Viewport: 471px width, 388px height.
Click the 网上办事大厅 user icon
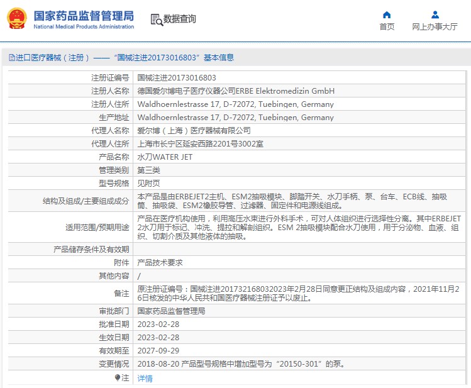pos(435,14)
